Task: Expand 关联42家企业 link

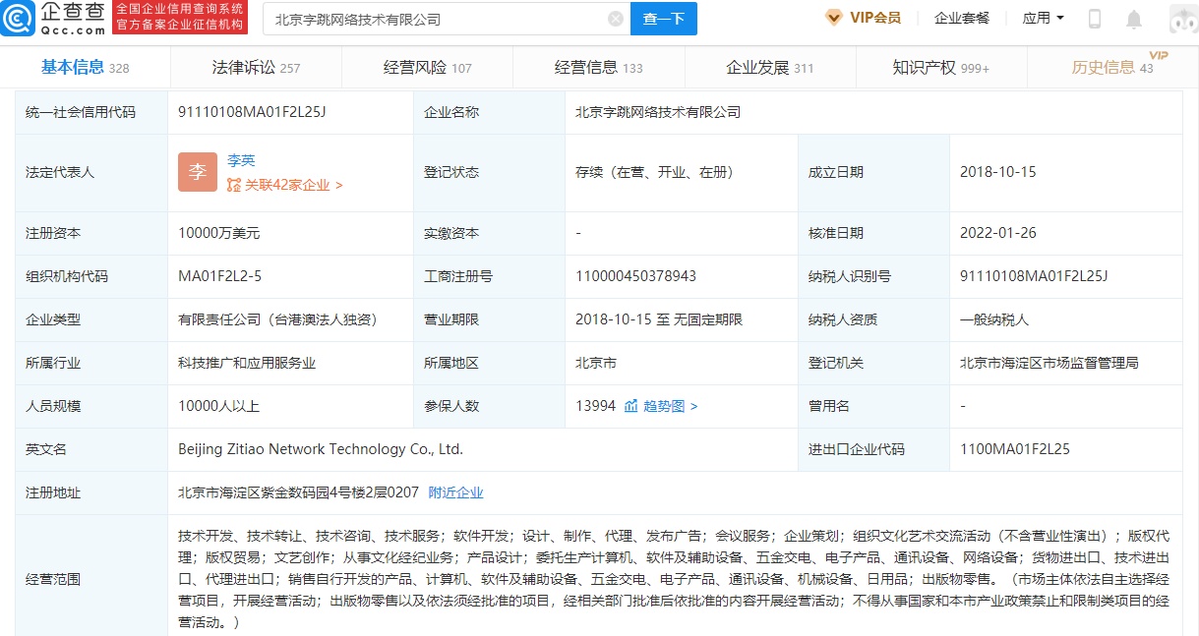Action: coord(285,184)
